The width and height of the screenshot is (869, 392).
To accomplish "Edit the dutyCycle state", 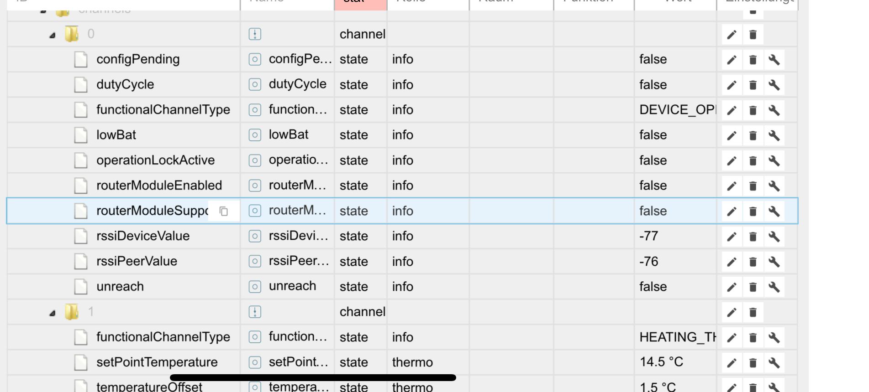I will point(732,85).
